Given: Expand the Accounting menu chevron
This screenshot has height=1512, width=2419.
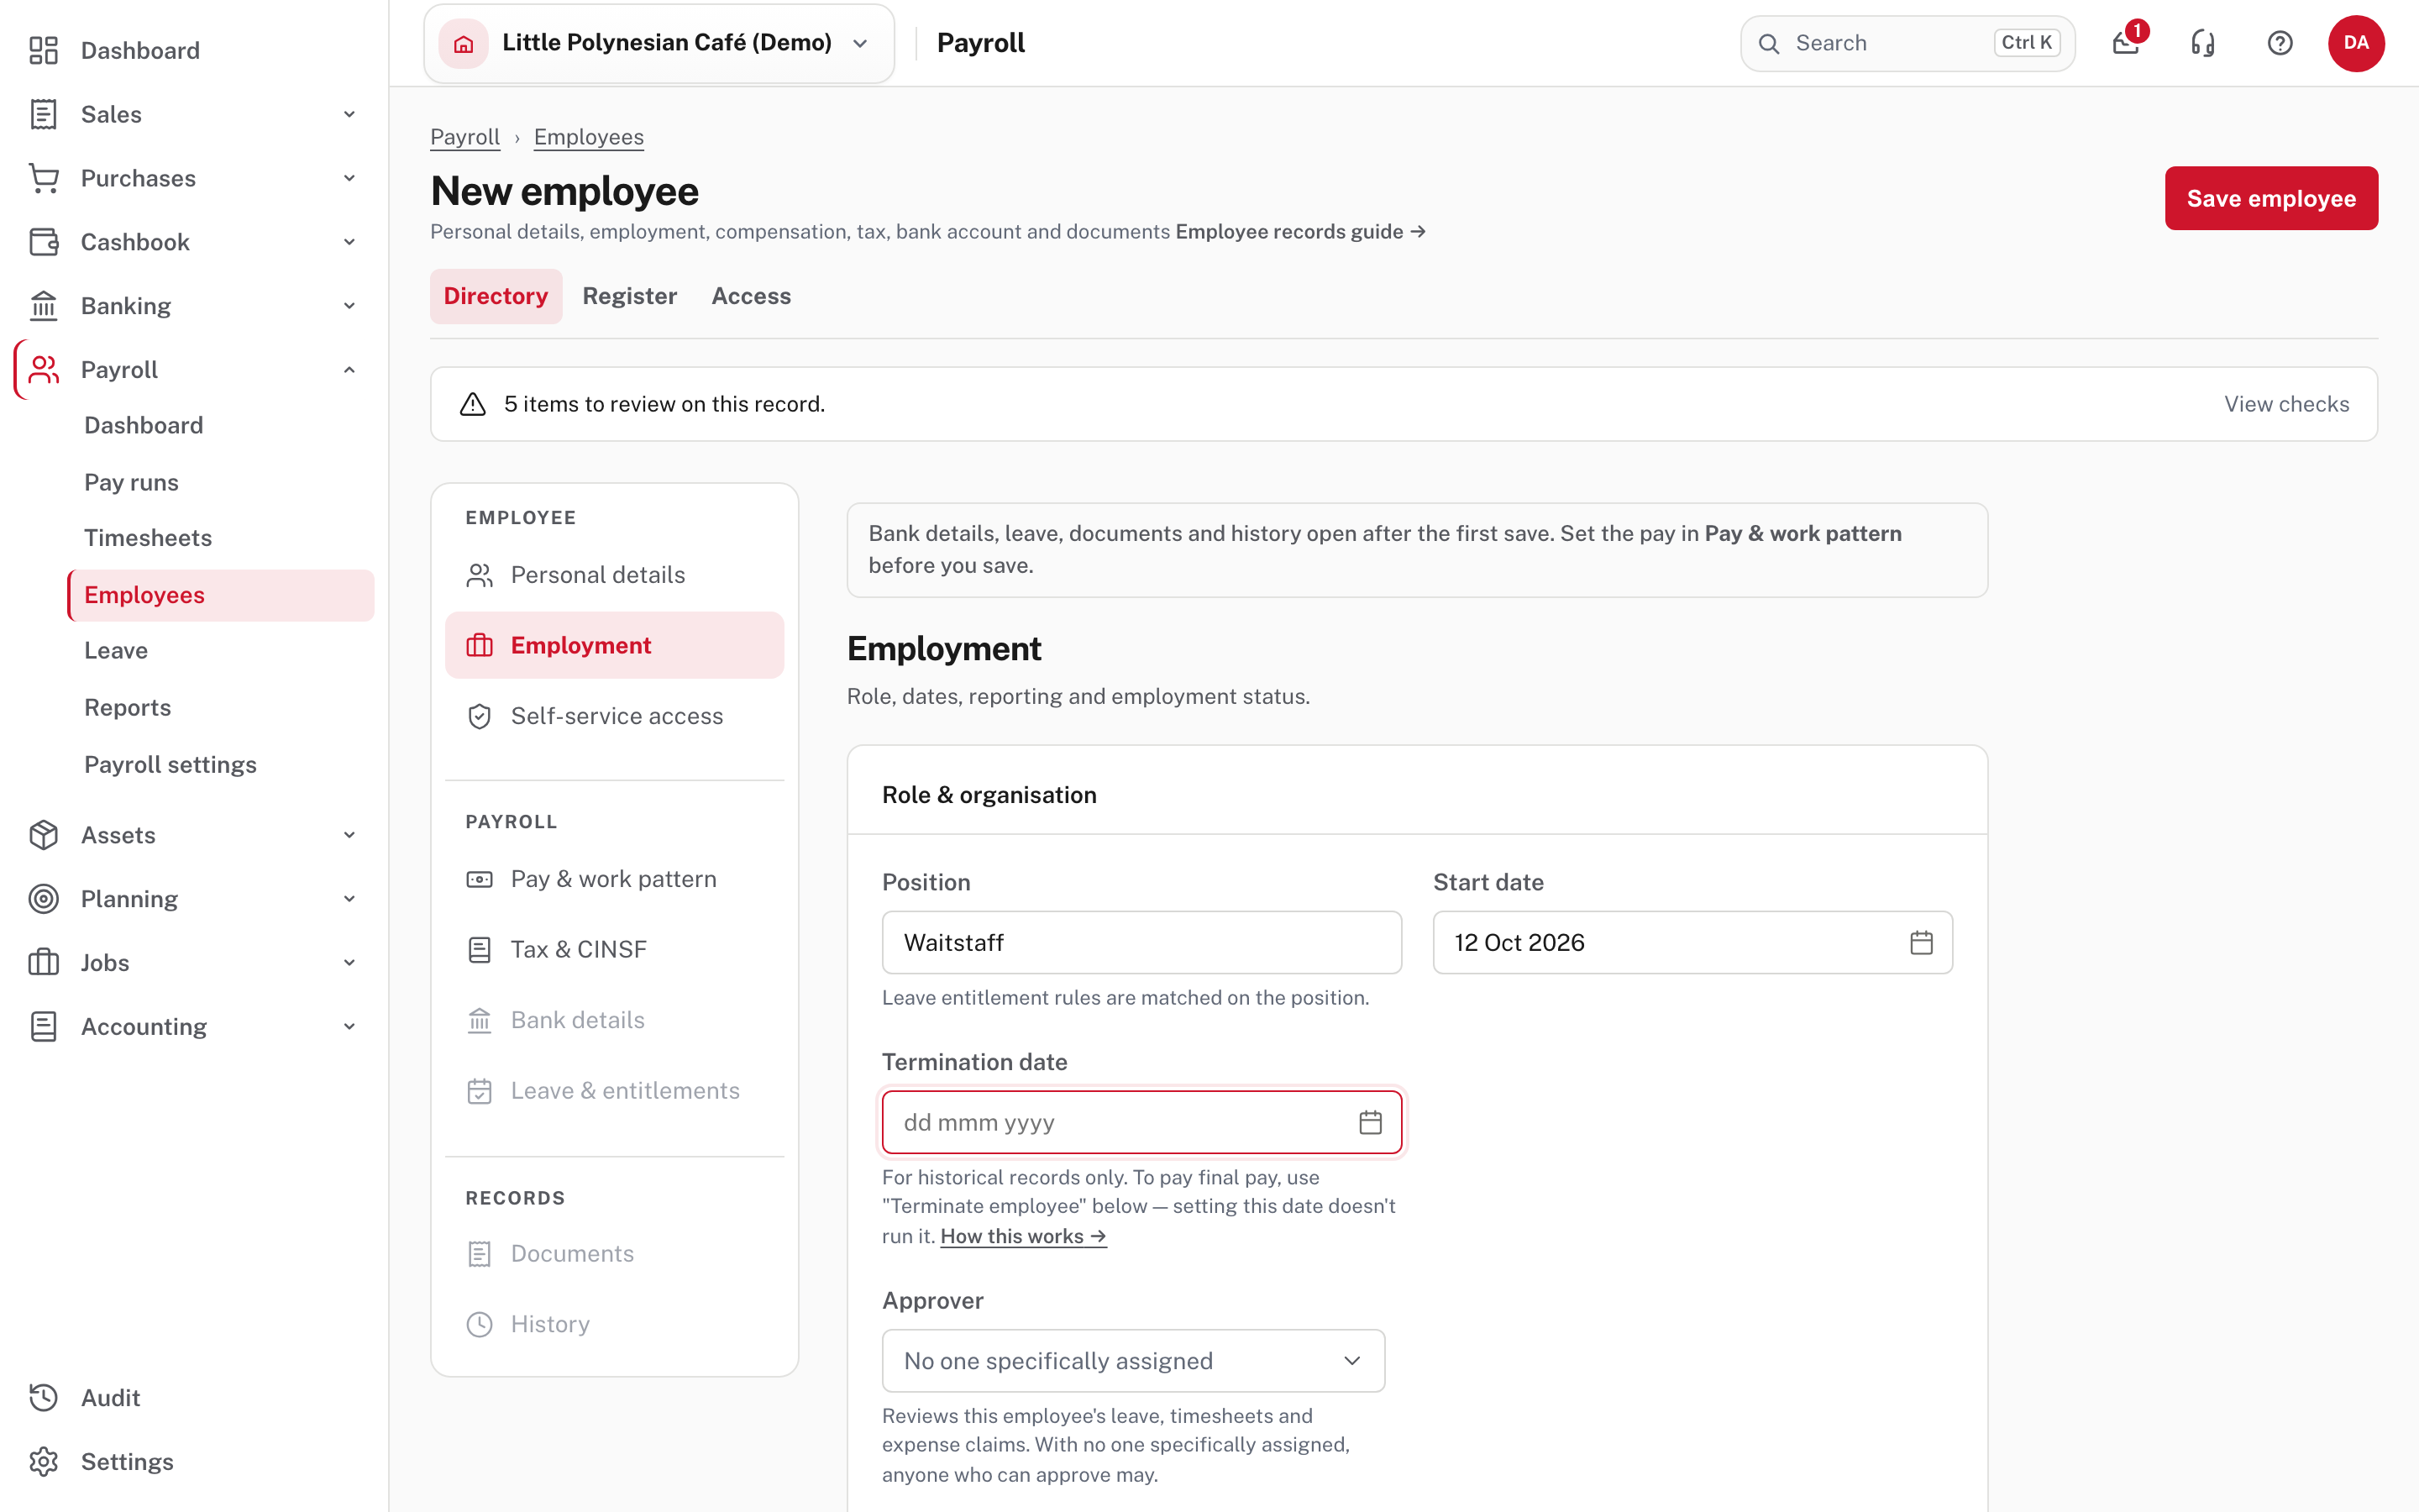Looking at the screenshot, I should [x=349, y=1026].
